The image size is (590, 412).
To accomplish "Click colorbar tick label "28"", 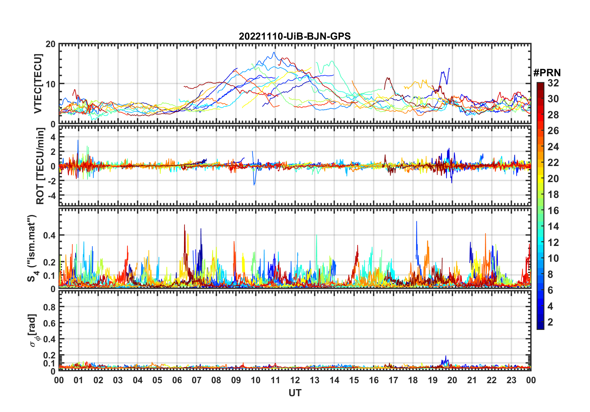I will [x=553, y=115].
